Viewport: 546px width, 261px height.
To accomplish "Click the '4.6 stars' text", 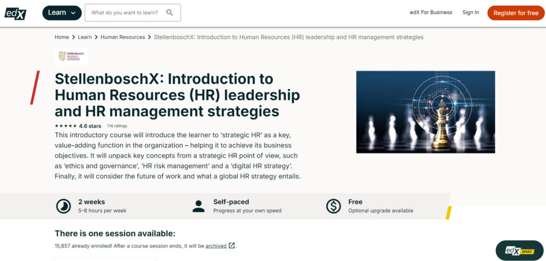I will 90,126.
